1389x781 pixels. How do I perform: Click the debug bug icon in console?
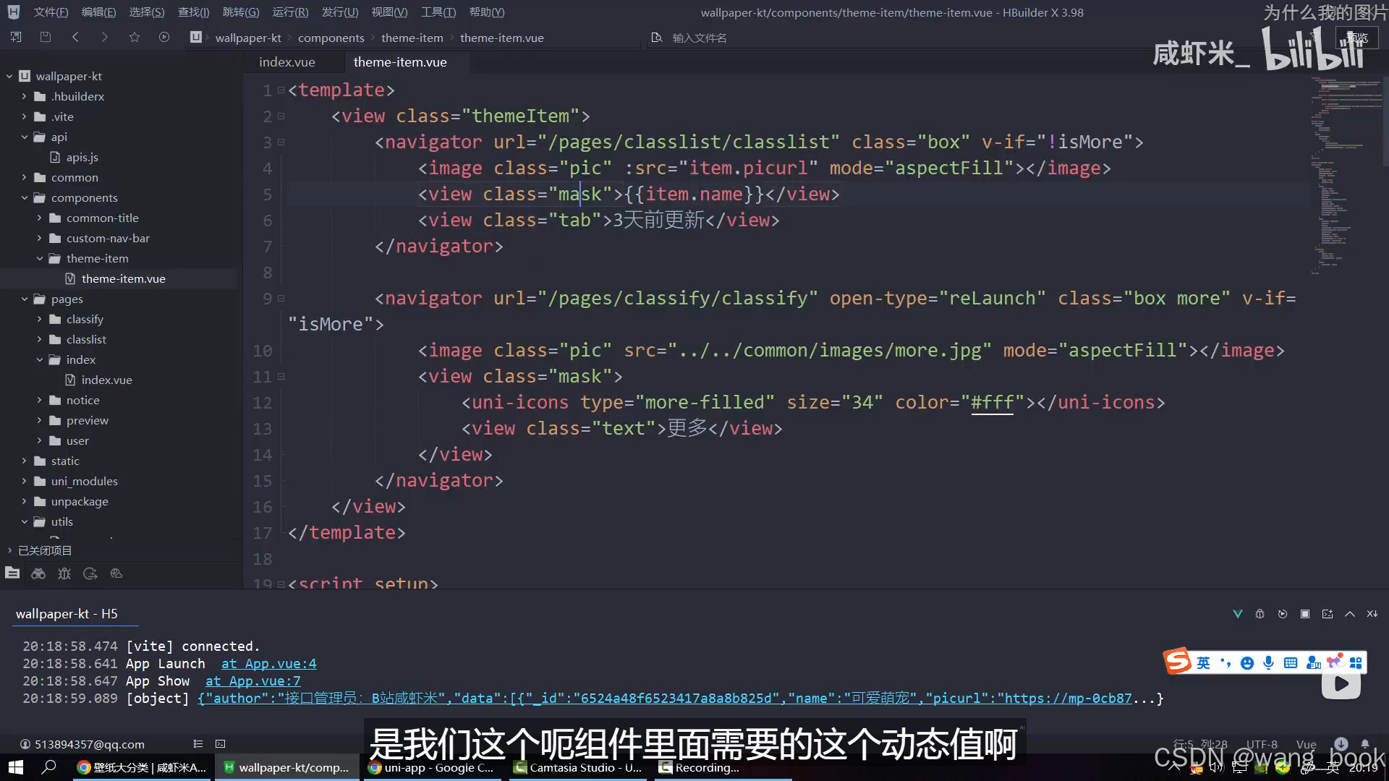1260,614
